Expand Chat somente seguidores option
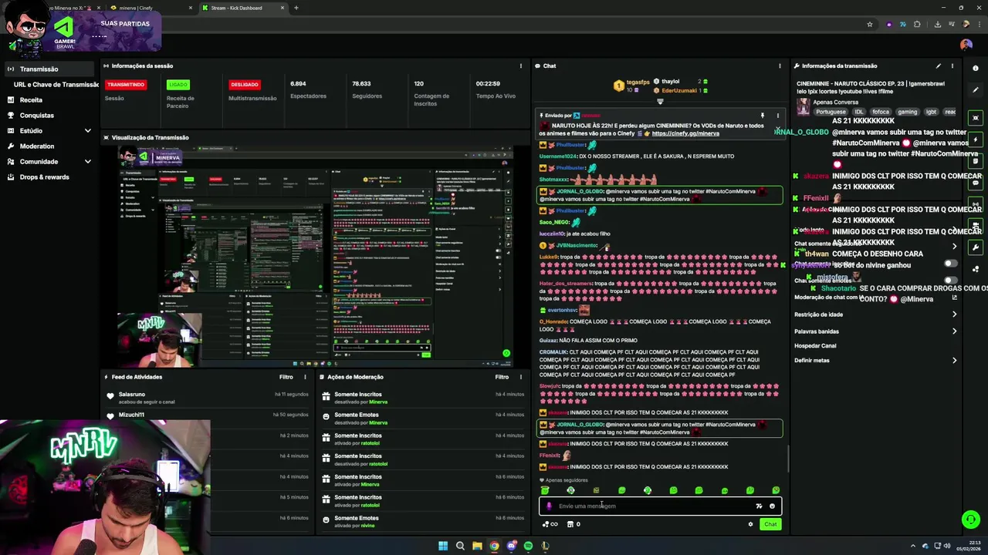Image resolution: width=988 pixels, height=555 pixels. click(954, 247)
